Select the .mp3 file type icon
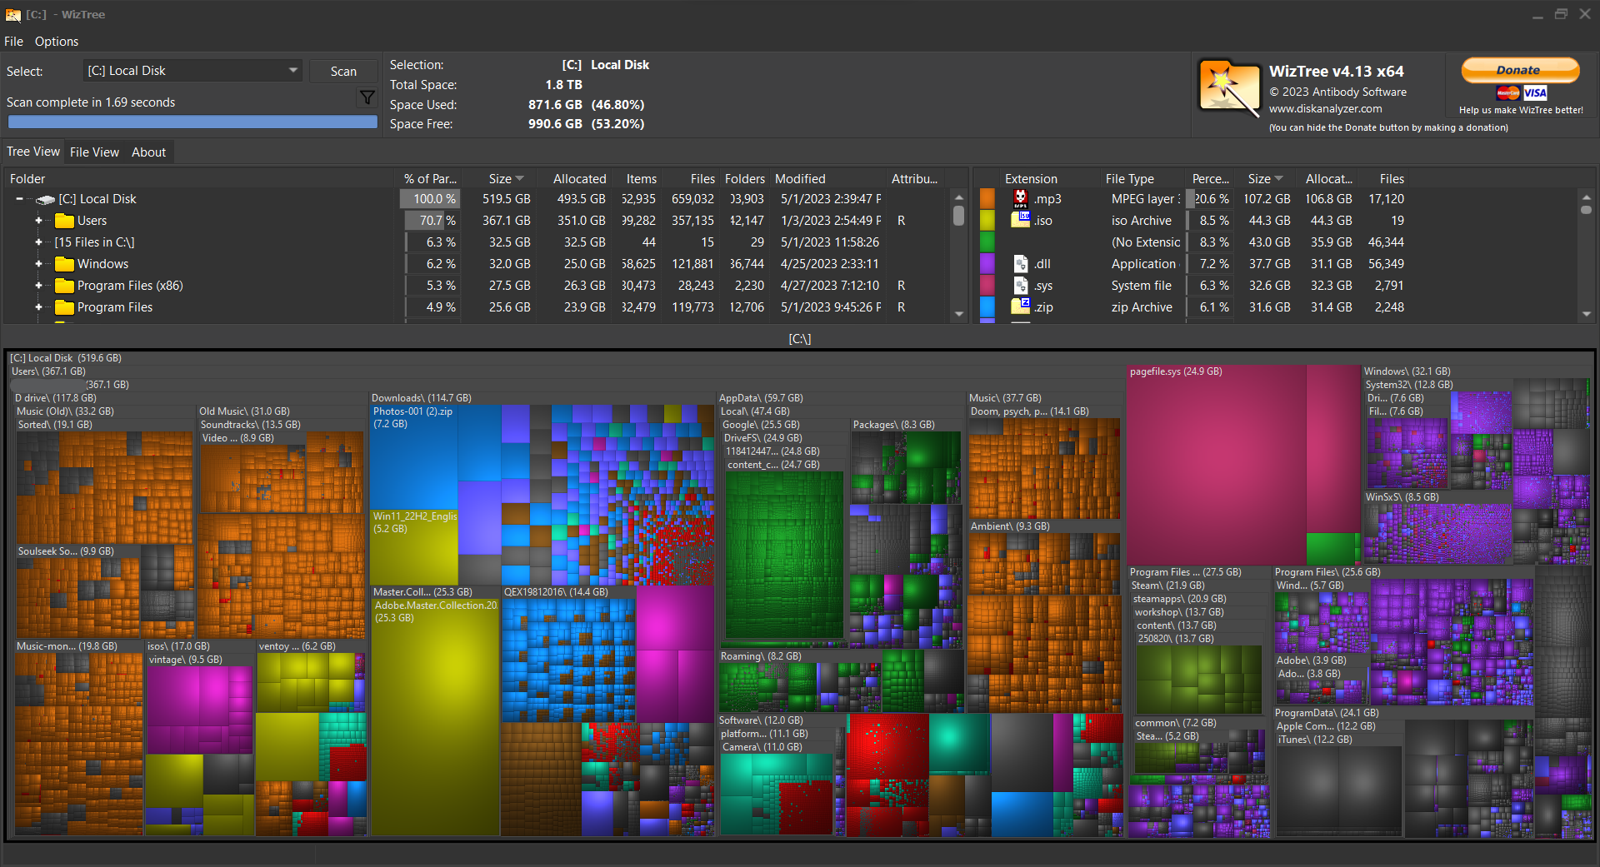Screen dimensions: 1600x867 click(1020, 198)
